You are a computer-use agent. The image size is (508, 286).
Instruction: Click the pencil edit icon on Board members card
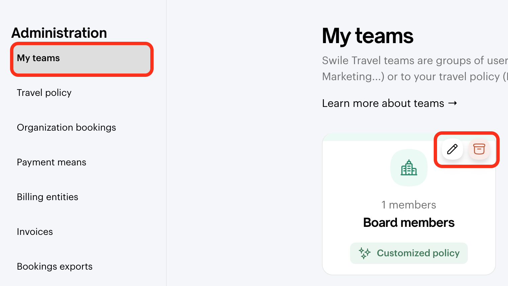(x=452, y=149)
